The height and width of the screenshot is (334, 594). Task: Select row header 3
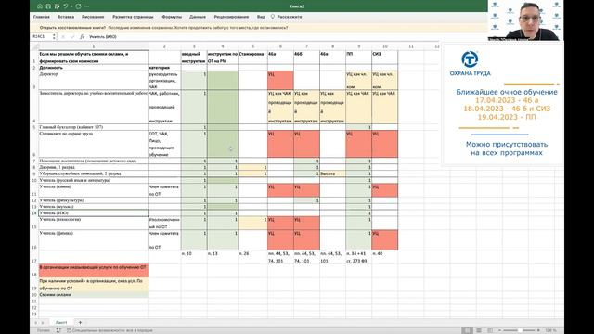coord(34,81)
